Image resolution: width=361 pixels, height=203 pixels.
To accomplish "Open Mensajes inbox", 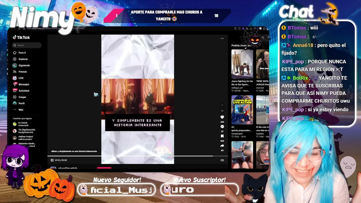I will (21, 84).
